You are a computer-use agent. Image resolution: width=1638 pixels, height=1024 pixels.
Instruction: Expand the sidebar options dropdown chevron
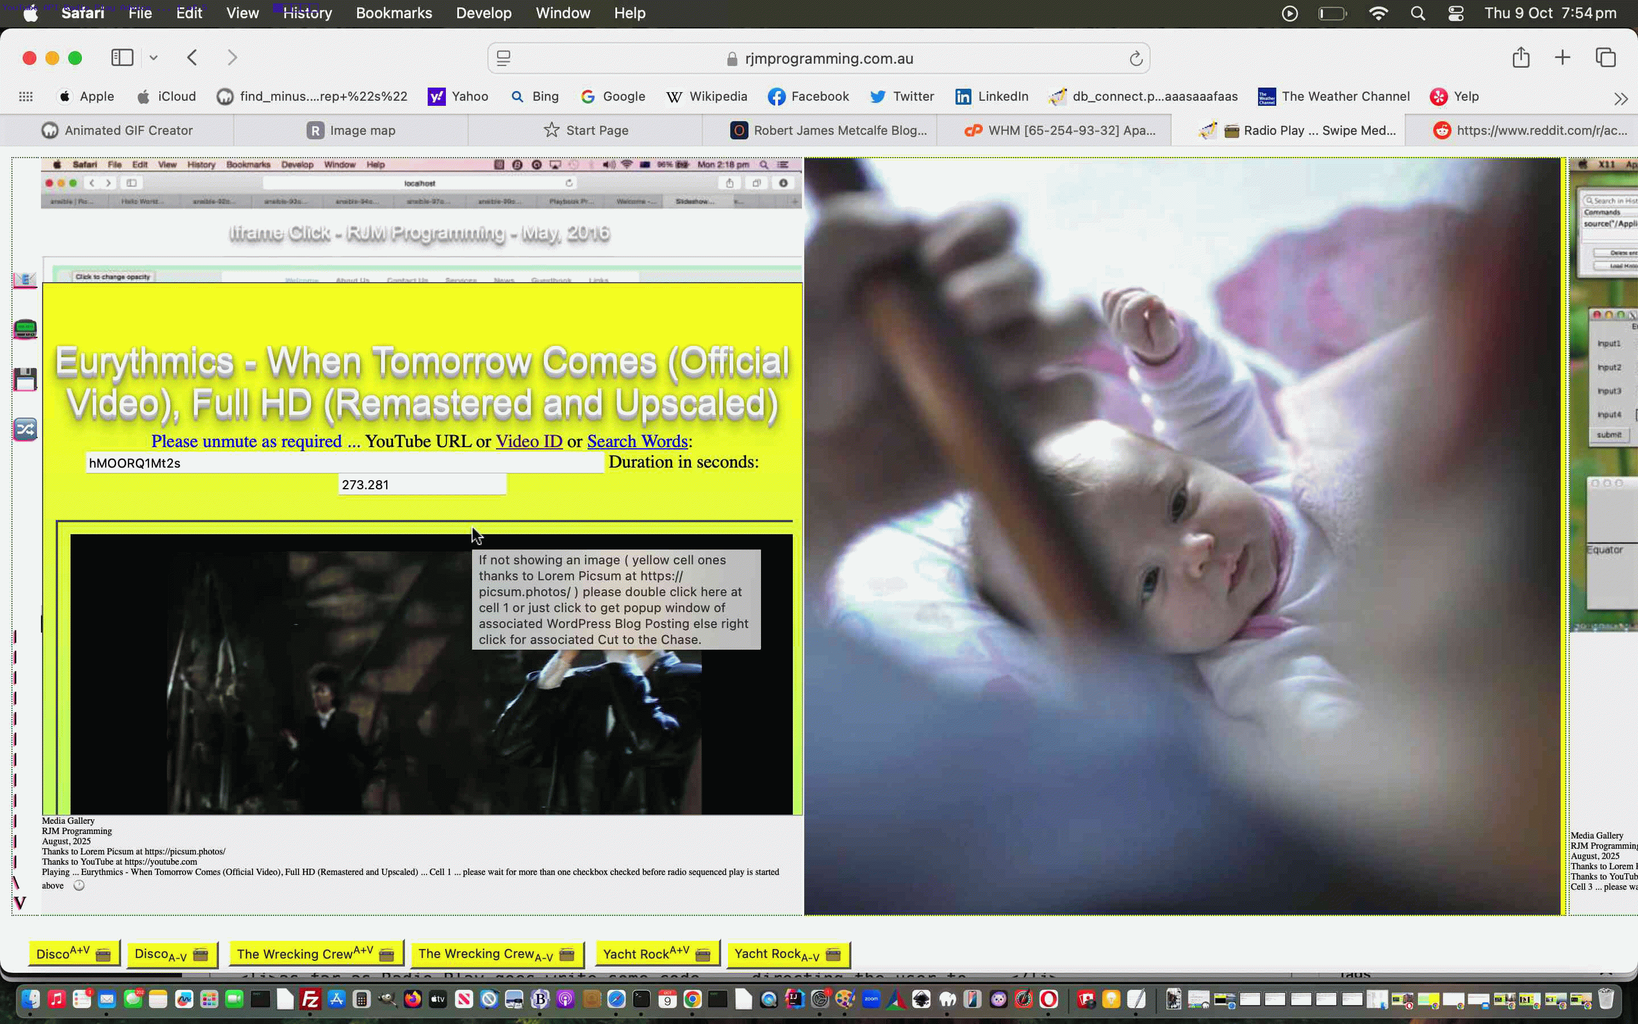pyautogui.click(x=154, y=57)
